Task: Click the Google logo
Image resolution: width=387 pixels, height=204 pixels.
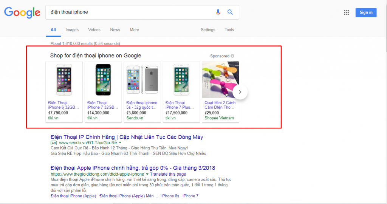Action: coord(22,12)
